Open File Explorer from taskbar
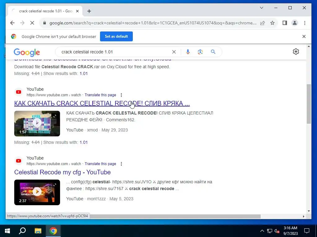 click(38, 231)
